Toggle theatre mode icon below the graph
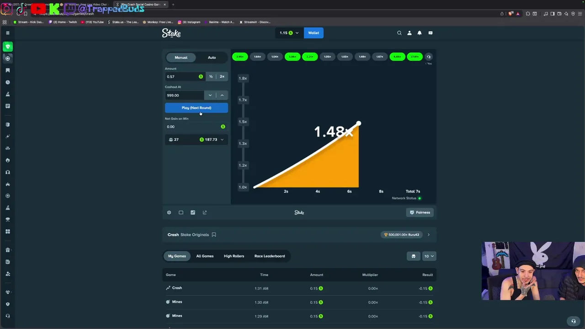The image size is (585, 329). pyautogui.click(x=181, y=212)
